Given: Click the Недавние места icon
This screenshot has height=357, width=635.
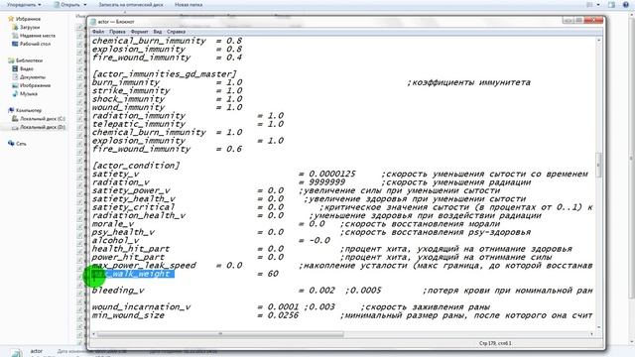Looking at the screenshot, I should pyautogui.click(x=15, y=36).
